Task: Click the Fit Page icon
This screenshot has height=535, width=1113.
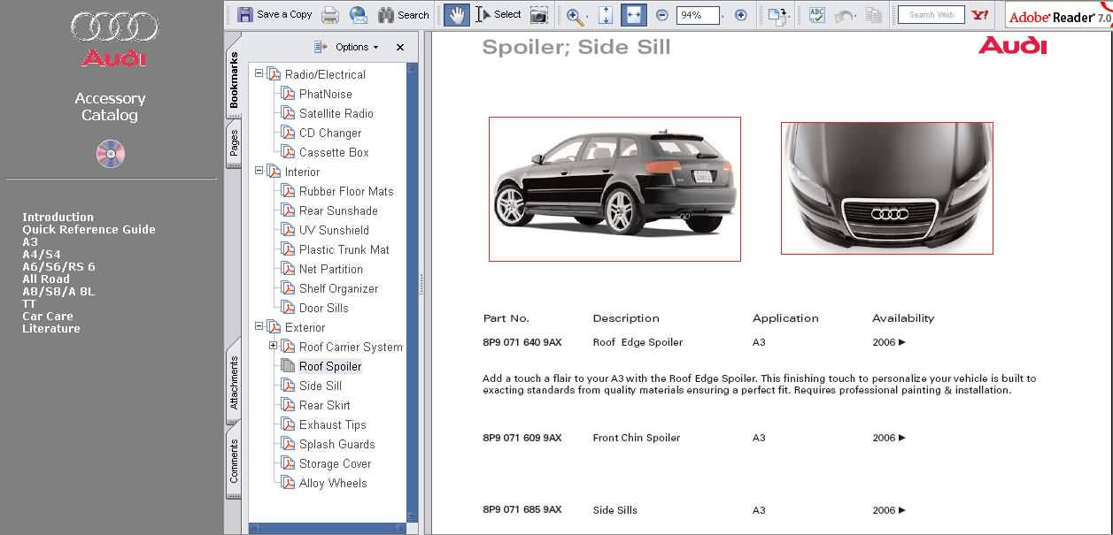Action: pos(606,15)
